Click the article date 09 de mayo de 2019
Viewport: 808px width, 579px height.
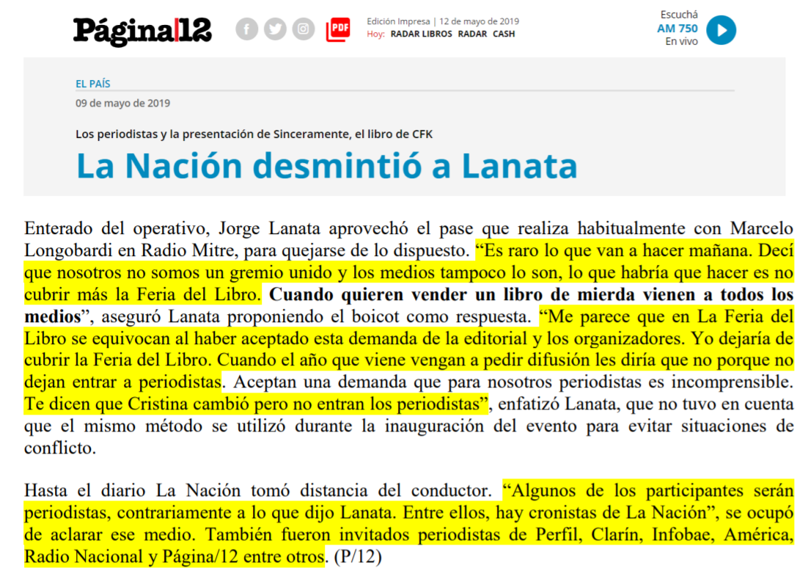122,103
